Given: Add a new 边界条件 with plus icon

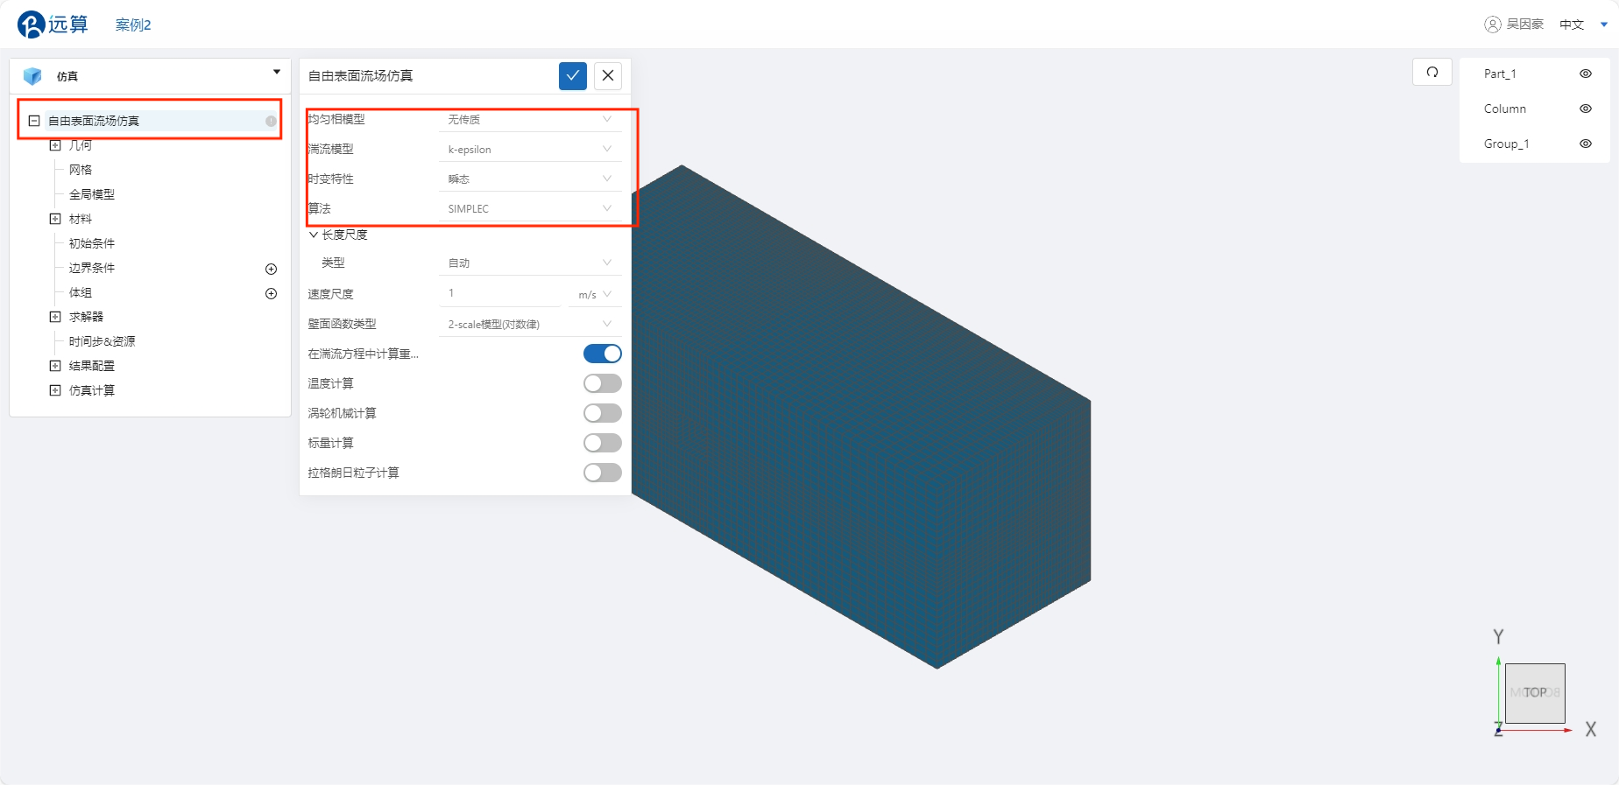Looking at the screenshot, I should [271, 269].
